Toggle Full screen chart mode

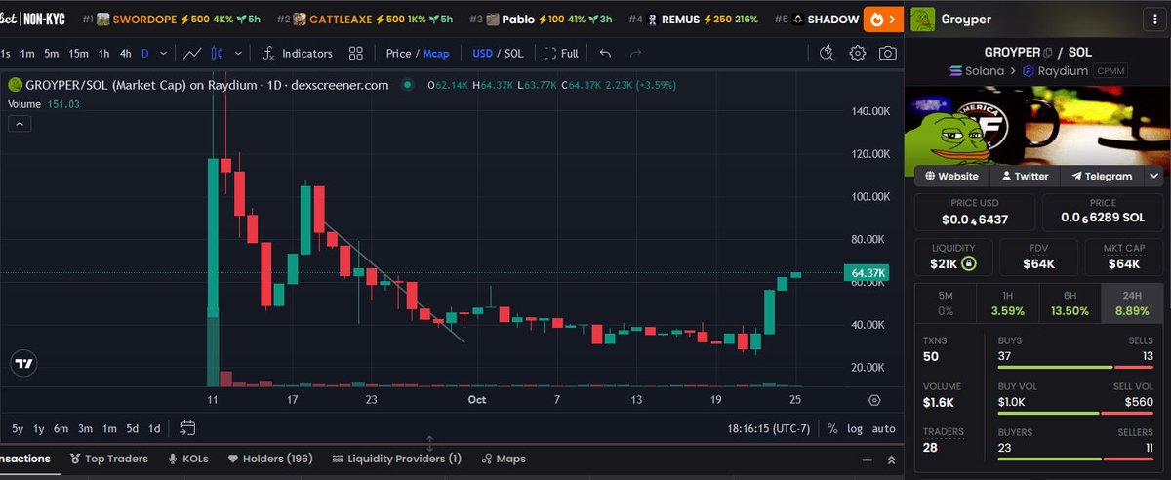[561, 54]
